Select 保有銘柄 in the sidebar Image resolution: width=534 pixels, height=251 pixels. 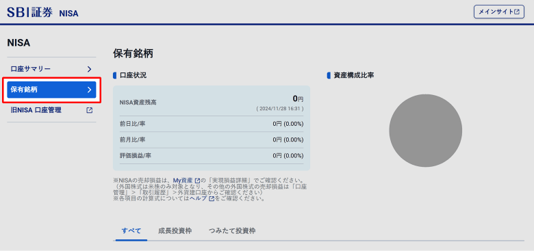[x=51, y=90]
